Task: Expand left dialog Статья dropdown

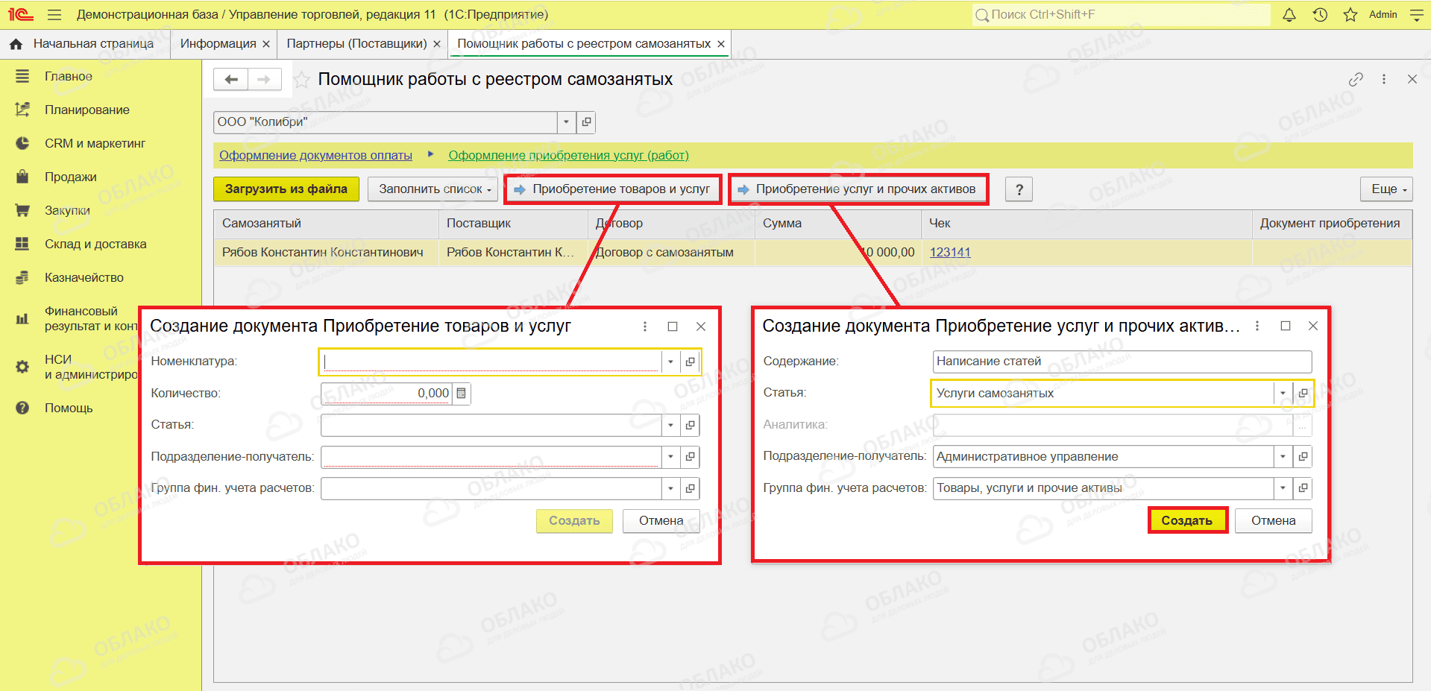Action: point(670,425)
